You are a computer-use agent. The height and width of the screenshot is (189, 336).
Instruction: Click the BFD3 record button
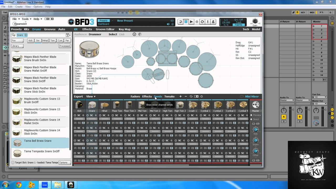pyautogui.click(x=197, y=22)
